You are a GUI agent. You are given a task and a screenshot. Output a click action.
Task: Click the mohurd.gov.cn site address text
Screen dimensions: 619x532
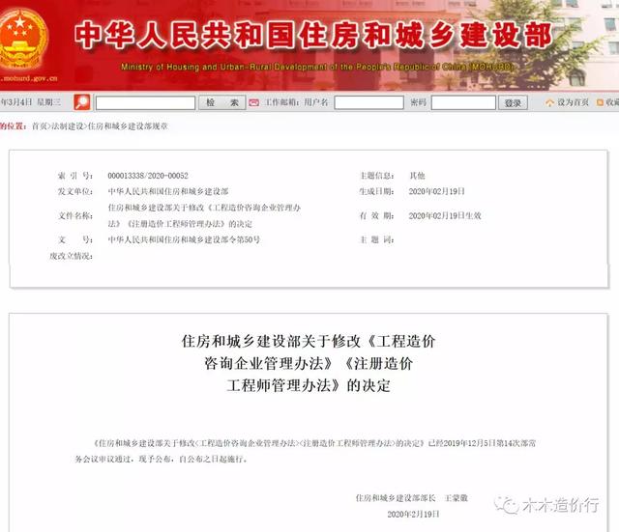point(29,78)
